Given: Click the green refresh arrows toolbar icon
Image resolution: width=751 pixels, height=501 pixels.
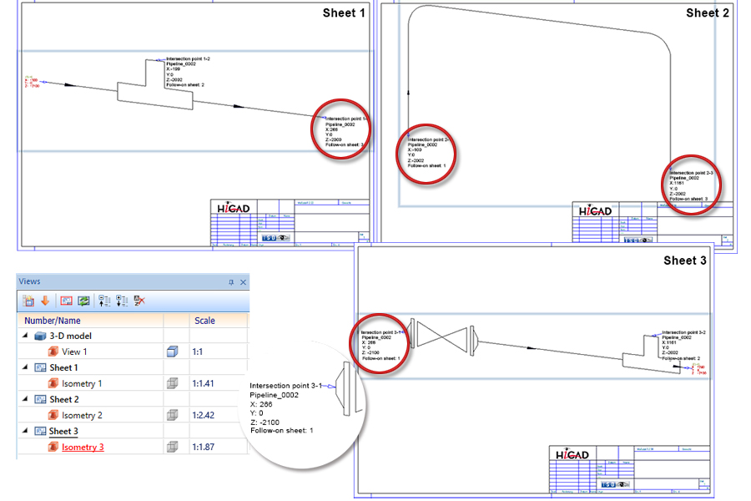Looking at the screenshot, I should [x=83, y=301].
